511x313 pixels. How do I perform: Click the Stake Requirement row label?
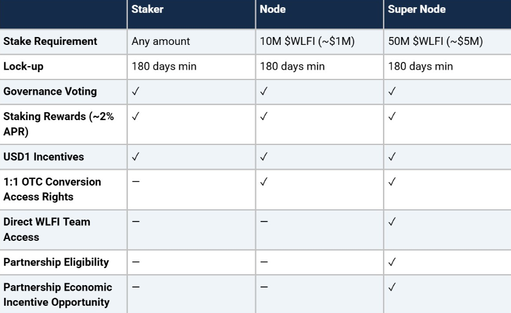click(x=50, y=42)
